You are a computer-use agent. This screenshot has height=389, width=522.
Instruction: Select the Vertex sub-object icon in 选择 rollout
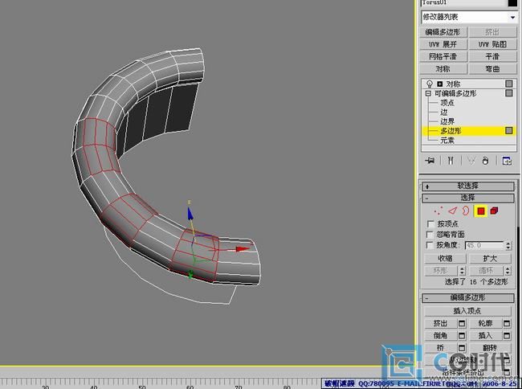(438, 211)
